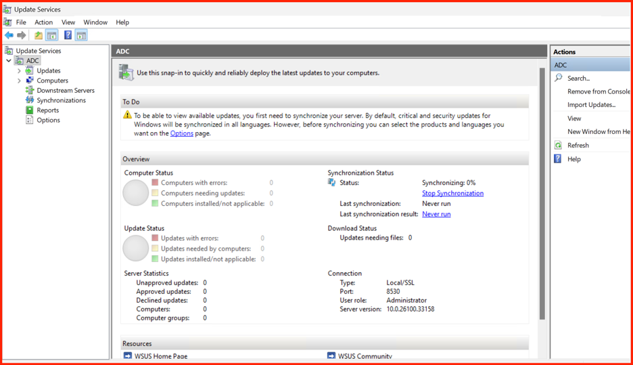Click the main pane vertical scrollbar
Image resolution: width=633 pixels, height=365 pixels.
[542, 194]
